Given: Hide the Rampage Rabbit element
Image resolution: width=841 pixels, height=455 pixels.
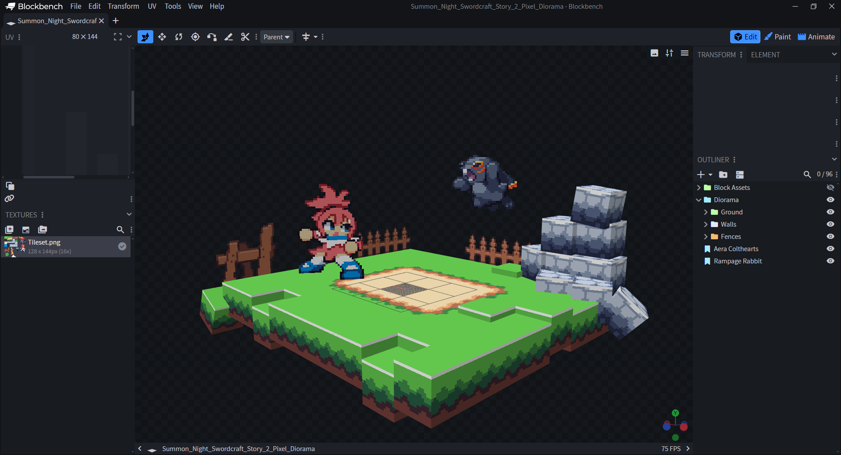Looking at the screenshot, I should tap(830, 261).
